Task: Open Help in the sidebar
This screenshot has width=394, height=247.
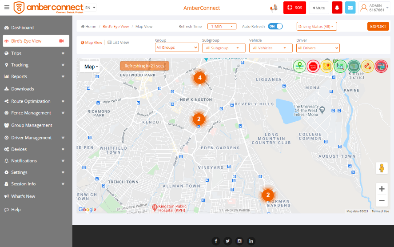Action: (x=35, y=210)
